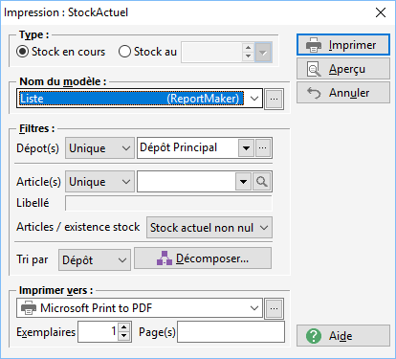Click the Page(s) input field
The height and width of the screenshot is (359, 396).
click(231, 332)
